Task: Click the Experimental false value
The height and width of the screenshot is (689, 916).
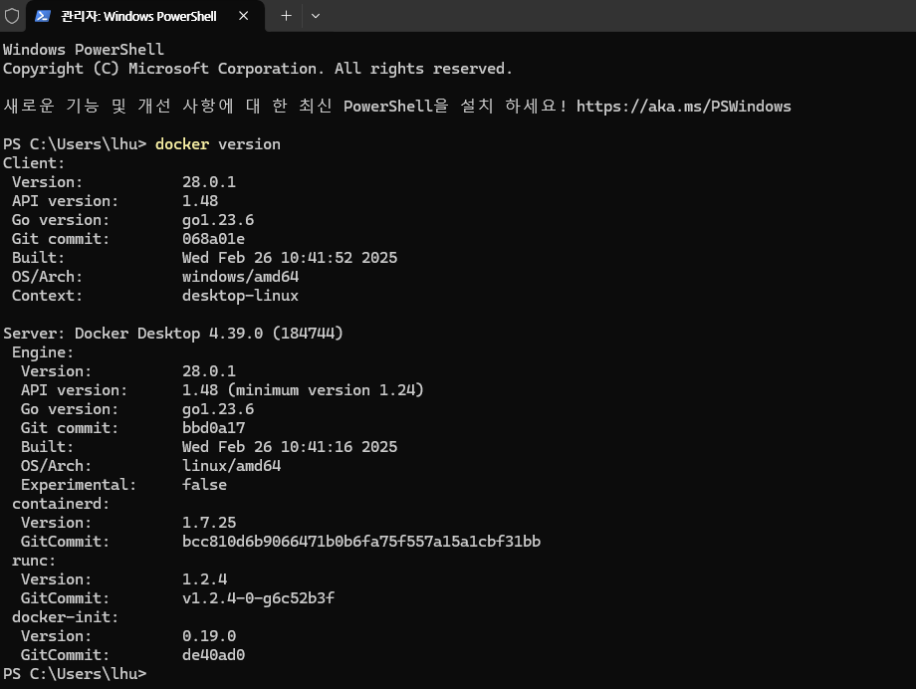Action: click(204, 485)
